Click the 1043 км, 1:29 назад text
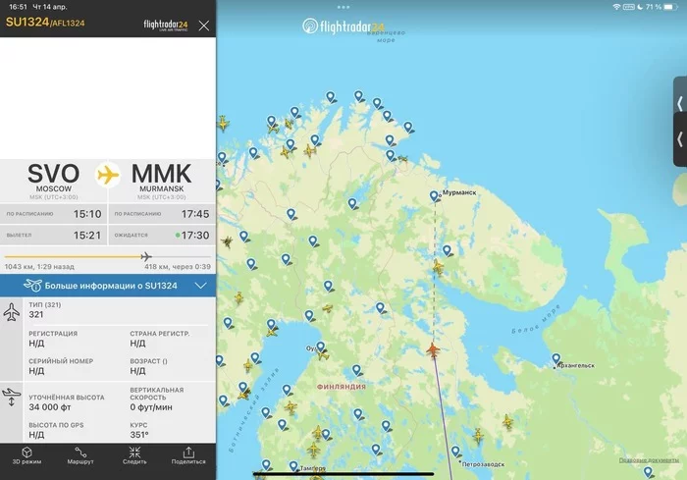 click(x=39, y=267)
